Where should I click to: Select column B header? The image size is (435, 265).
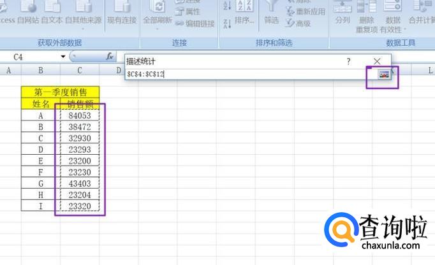click(x=41, y=69)
